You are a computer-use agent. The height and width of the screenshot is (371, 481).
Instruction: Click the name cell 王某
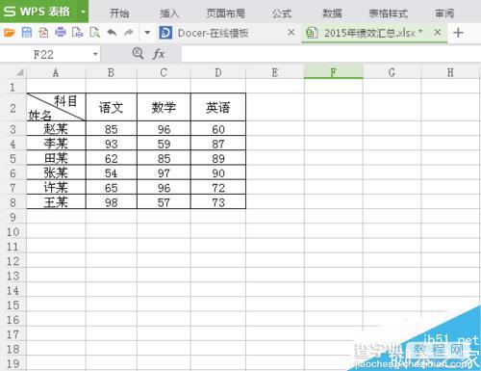[x=56, y=202]
